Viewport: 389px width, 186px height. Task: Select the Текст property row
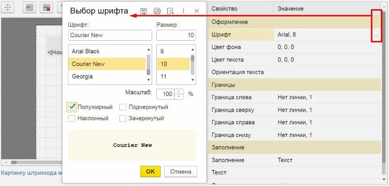(294, 172)
